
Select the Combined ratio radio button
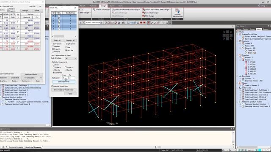(54, 73)
